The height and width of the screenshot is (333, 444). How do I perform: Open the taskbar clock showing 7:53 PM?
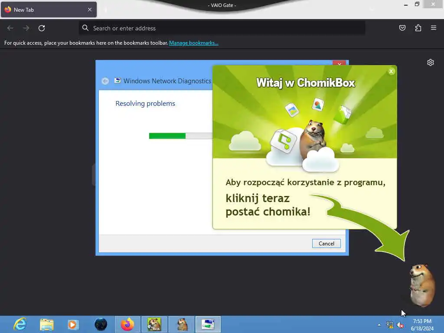422,325
